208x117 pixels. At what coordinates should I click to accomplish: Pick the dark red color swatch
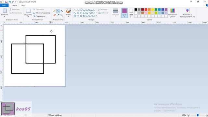pyautogui.click(x=142, y=9)
